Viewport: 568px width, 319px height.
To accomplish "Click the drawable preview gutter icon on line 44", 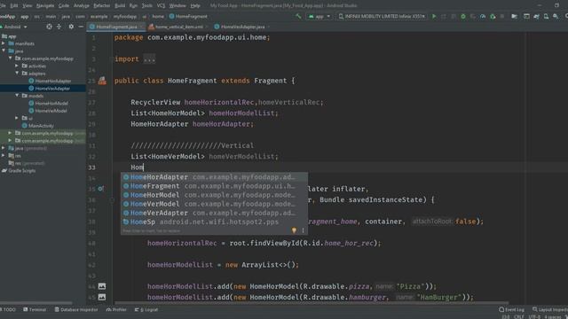I will tap(102, 286).
